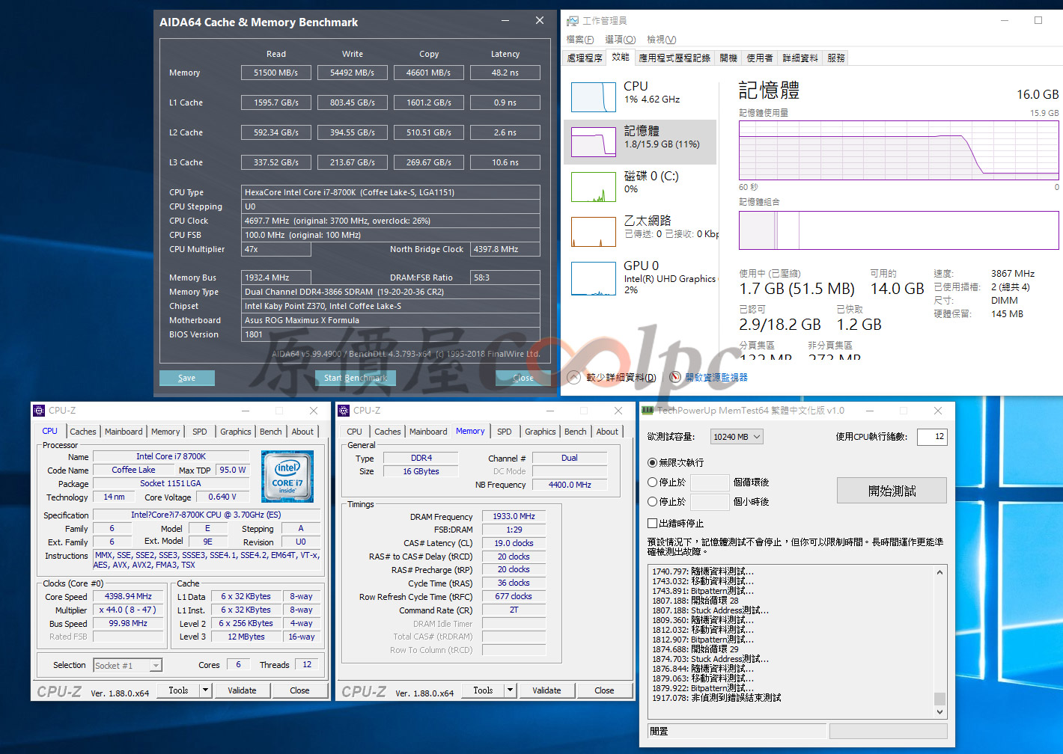The width and height of the screenshot is (1063, 754).
Task: Open the Tools dropdown arrow in CPU-Z Memory window
Action: [511, 690]
